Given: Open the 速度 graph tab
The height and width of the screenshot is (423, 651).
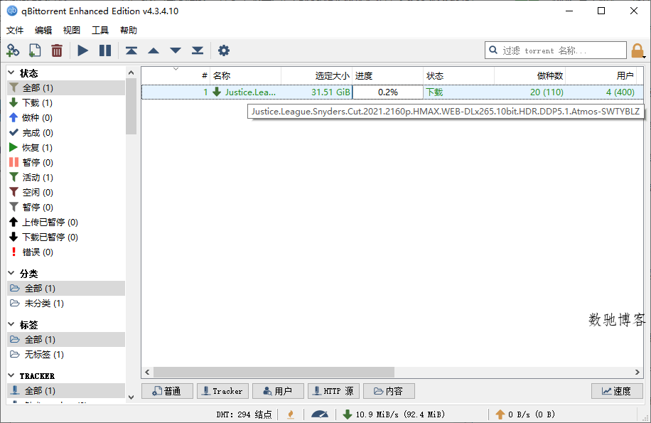Looking at the screenshot, I should [618, 391].
